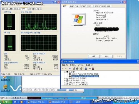This screenshot has height=104, width=139.
Task: Click the stop button in the media player
Action: pyautogui.click(x=46, y=90)
